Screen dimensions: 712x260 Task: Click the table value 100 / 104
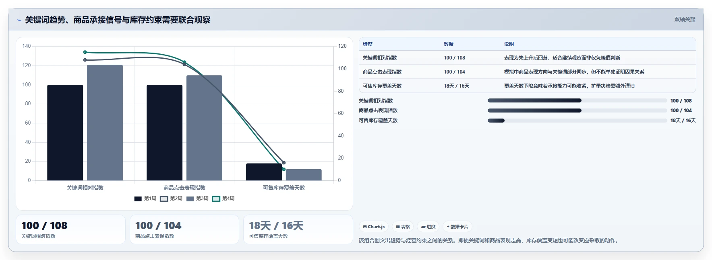coord(454,72)
